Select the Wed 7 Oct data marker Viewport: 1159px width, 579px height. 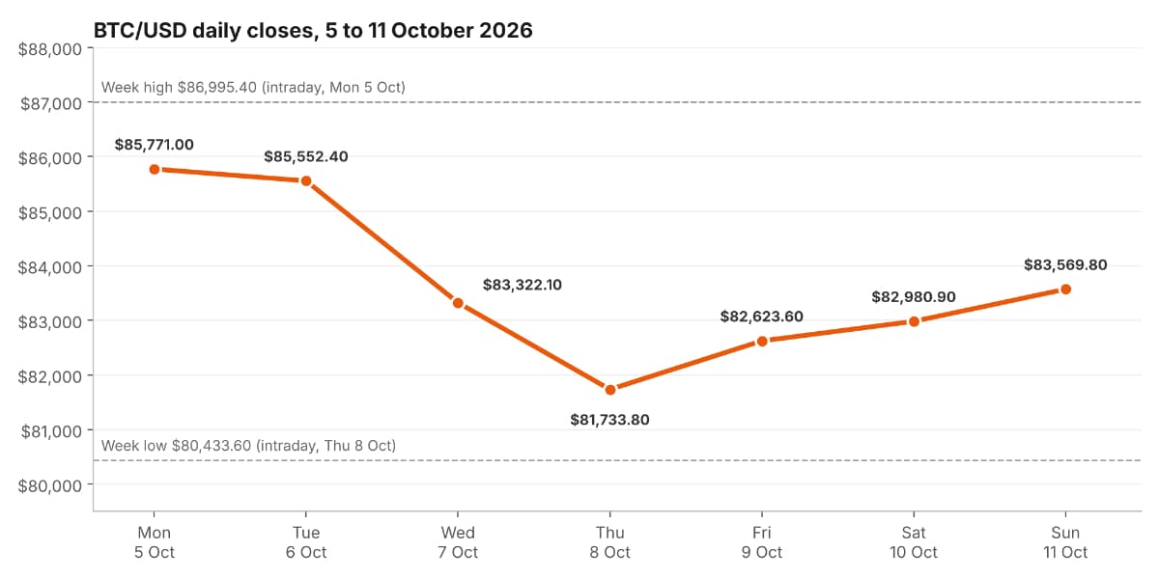[458, 303]
